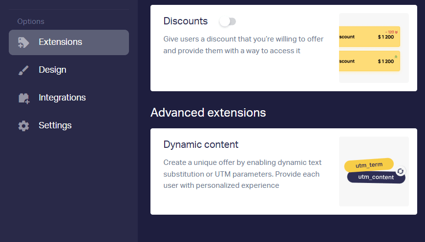Open the Settings section
The image size is (425, 242).
(x=69, y=125)
